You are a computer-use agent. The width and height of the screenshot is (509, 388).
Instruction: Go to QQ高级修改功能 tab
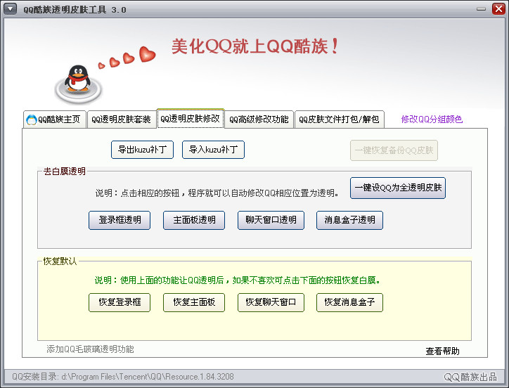259,119
